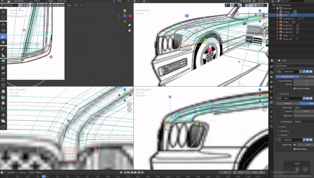Activate the highlighted Scale tool
This screenshot has height=178, width=314.
(x=3, y=36)
